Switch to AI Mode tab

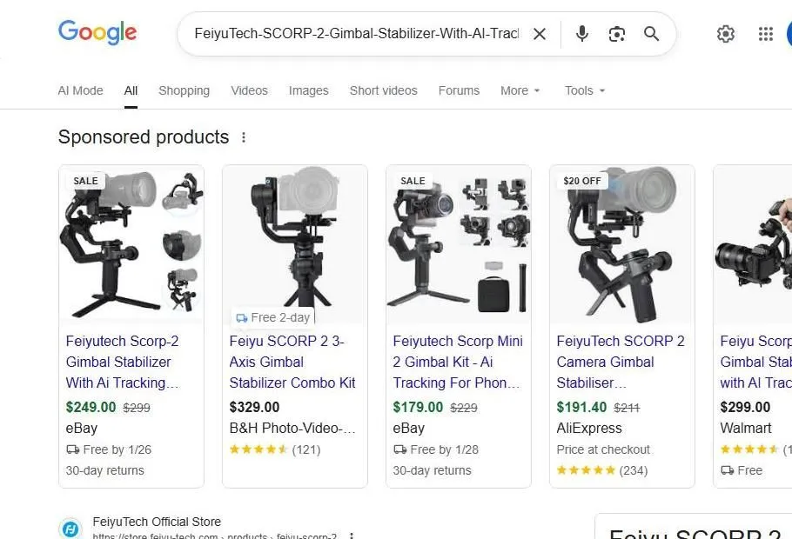pyautogui.click(x=80, y=90)
